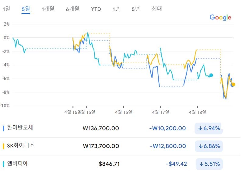Screen dimensions: 246x177
Task: Click the Google logo
Action: click(220, 17)
